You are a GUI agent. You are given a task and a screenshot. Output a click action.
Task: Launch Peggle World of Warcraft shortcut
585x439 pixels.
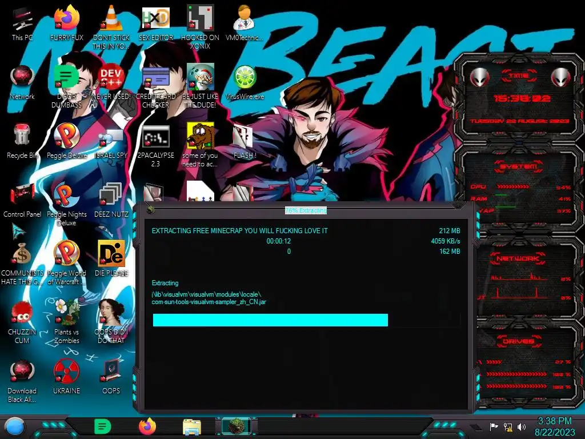click(x=66, y=263)
